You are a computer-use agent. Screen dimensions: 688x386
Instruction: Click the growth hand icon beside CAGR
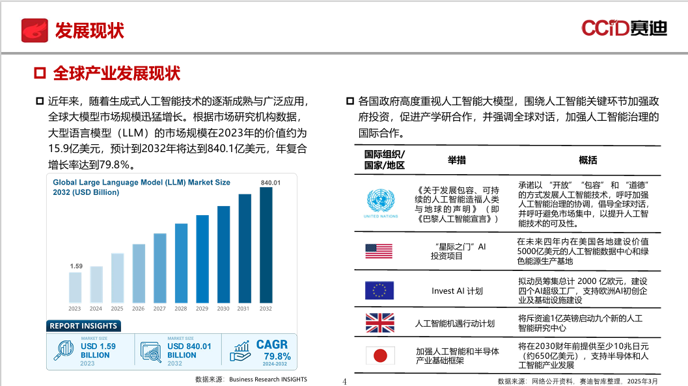click(x=240, y=352)
